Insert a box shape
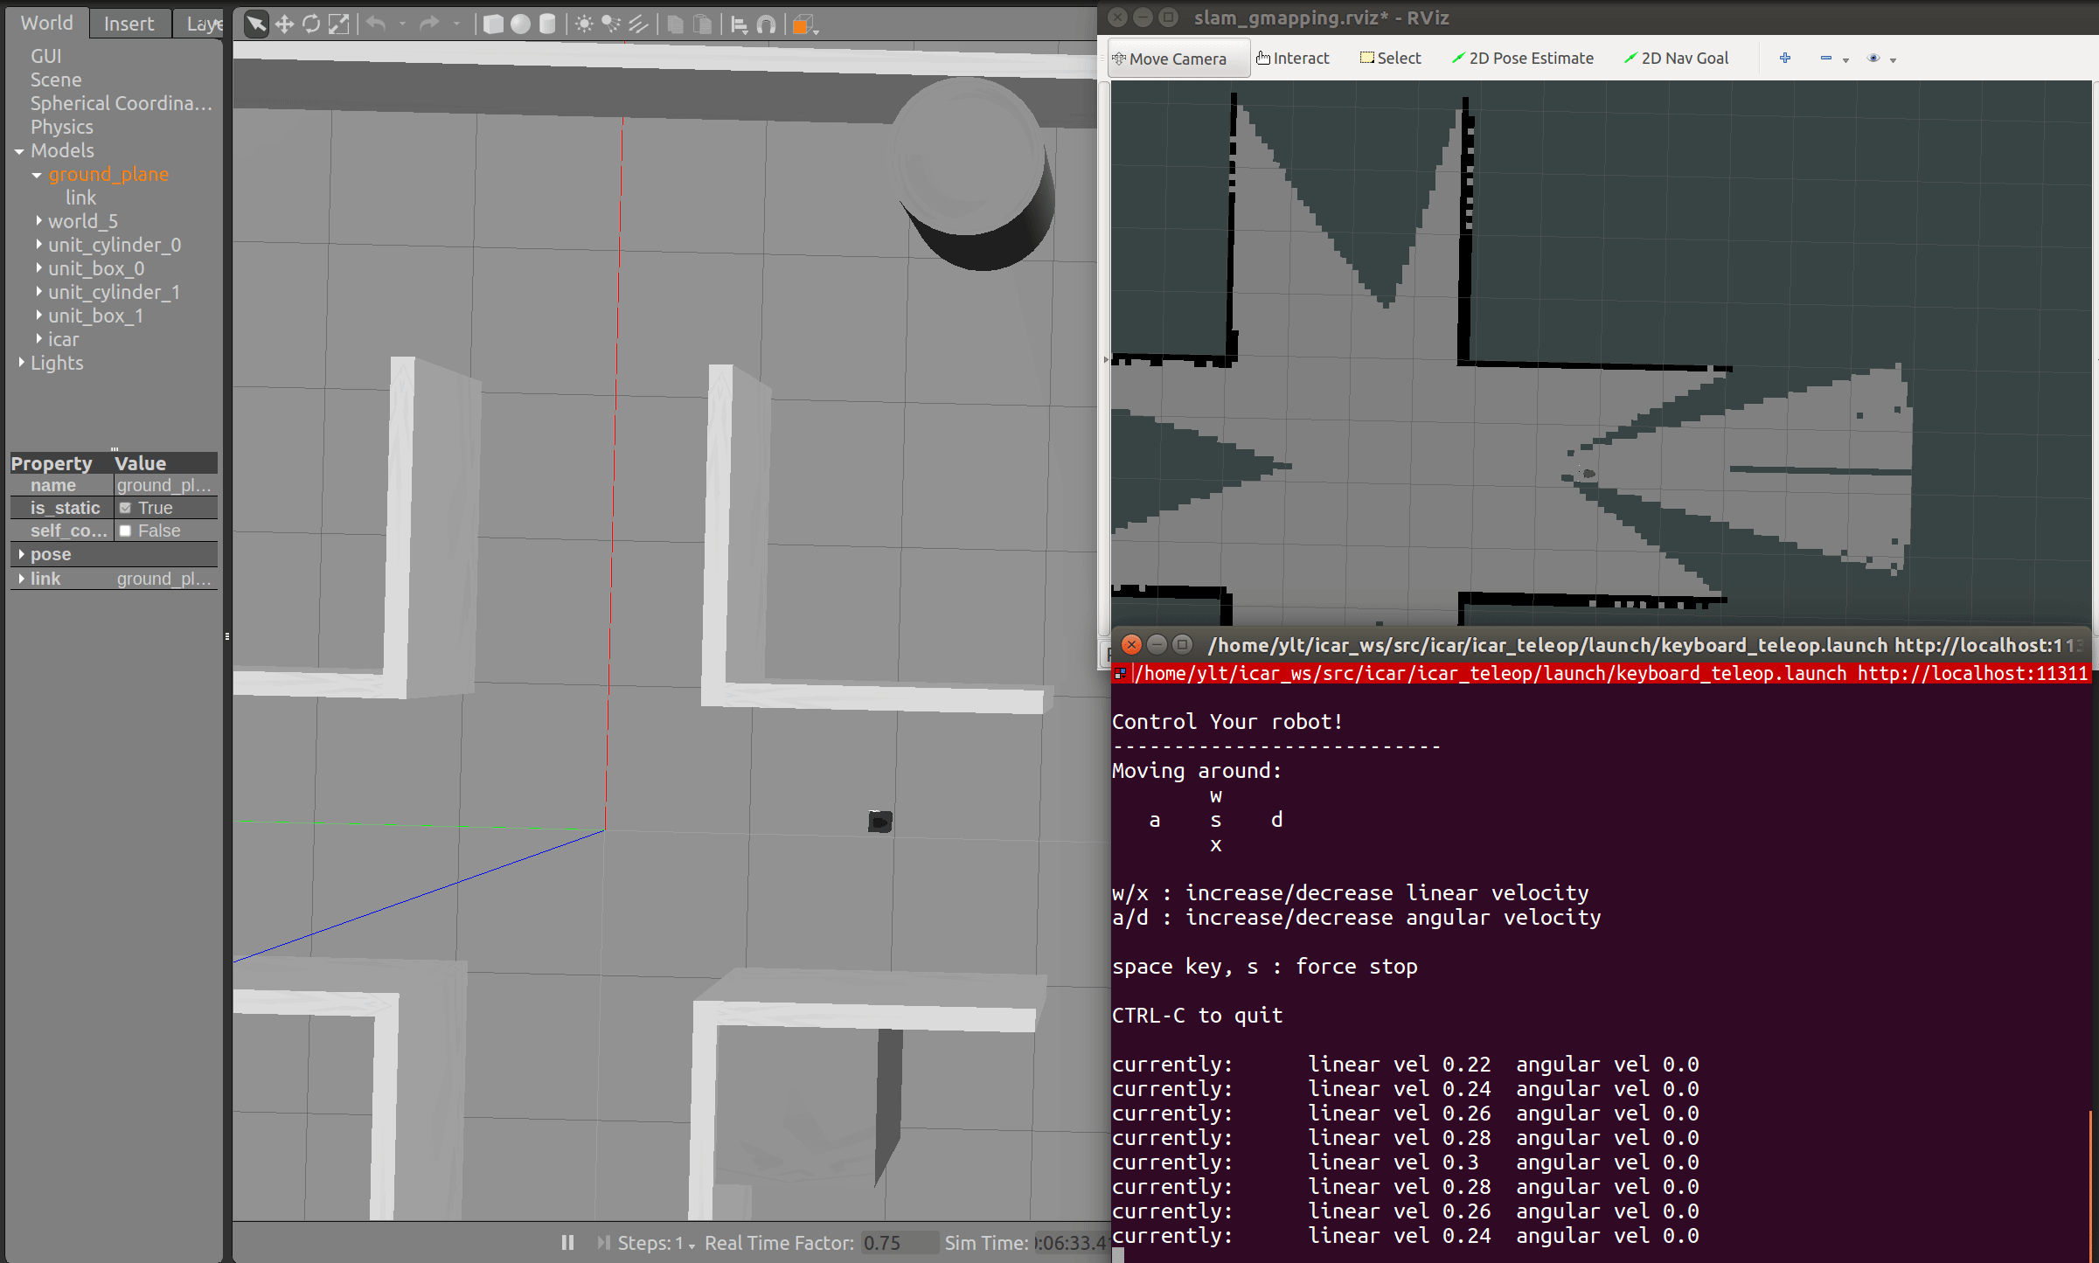Image resolution: width=2099 pixels, height=1263 pixels. click(x=493, y=24)
